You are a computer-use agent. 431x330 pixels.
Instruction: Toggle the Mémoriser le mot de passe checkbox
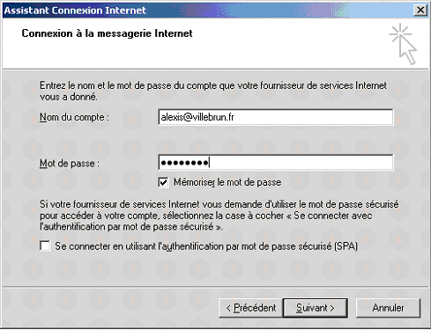tap(163, 182)
